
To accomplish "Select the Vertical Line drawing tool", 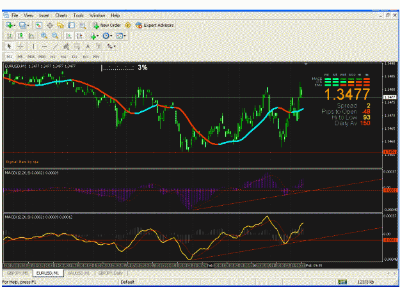I will (x=33, y=47).
